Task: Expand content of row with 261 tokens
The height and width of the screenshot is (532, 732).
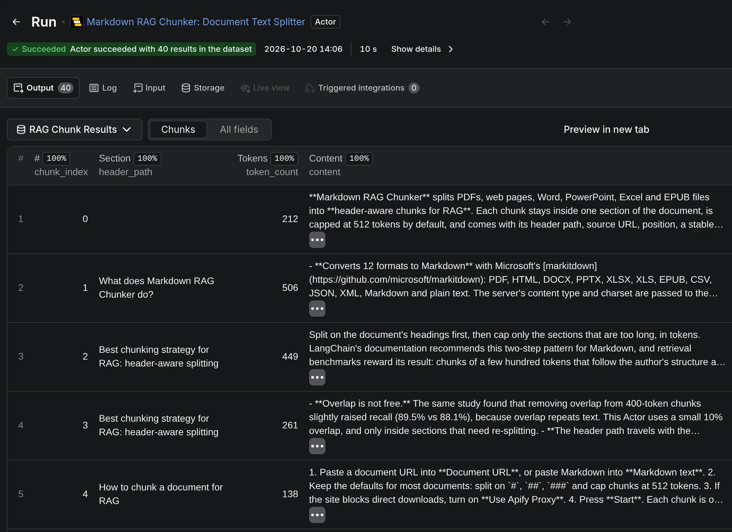Action: click(x=317, y=446)
